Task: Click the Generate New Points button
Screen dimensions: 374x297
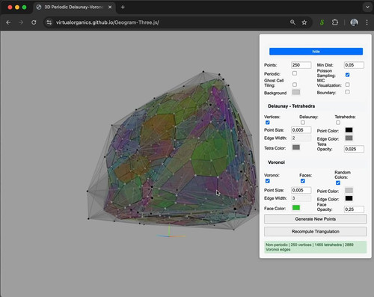Action: pos(316,219)
